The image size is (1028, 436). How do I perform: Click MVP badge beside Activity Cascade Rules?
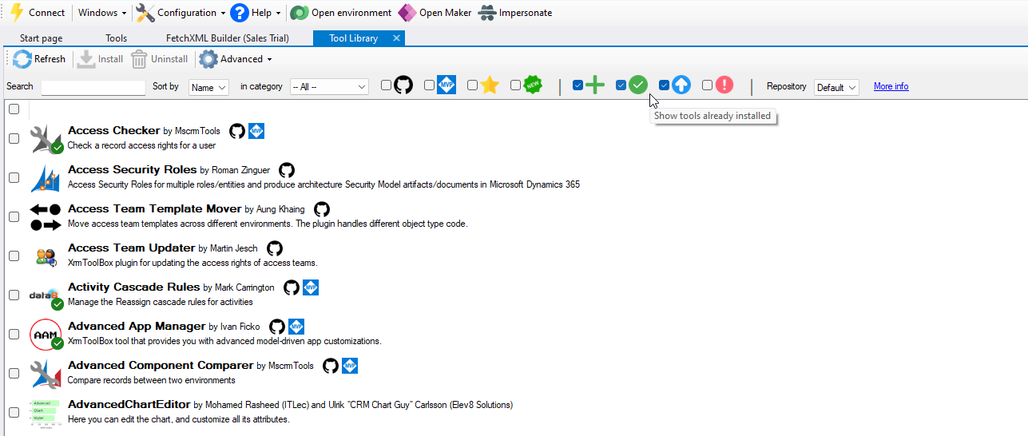[x=311, y=287]
